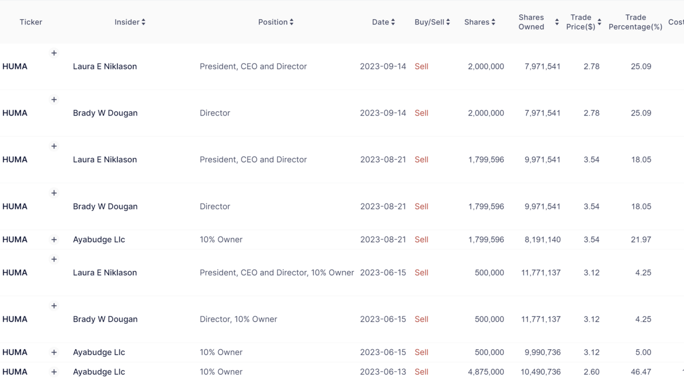Click Sell in the Ayabudge Llc 2023-06-13 row

(x=421, y=372)
